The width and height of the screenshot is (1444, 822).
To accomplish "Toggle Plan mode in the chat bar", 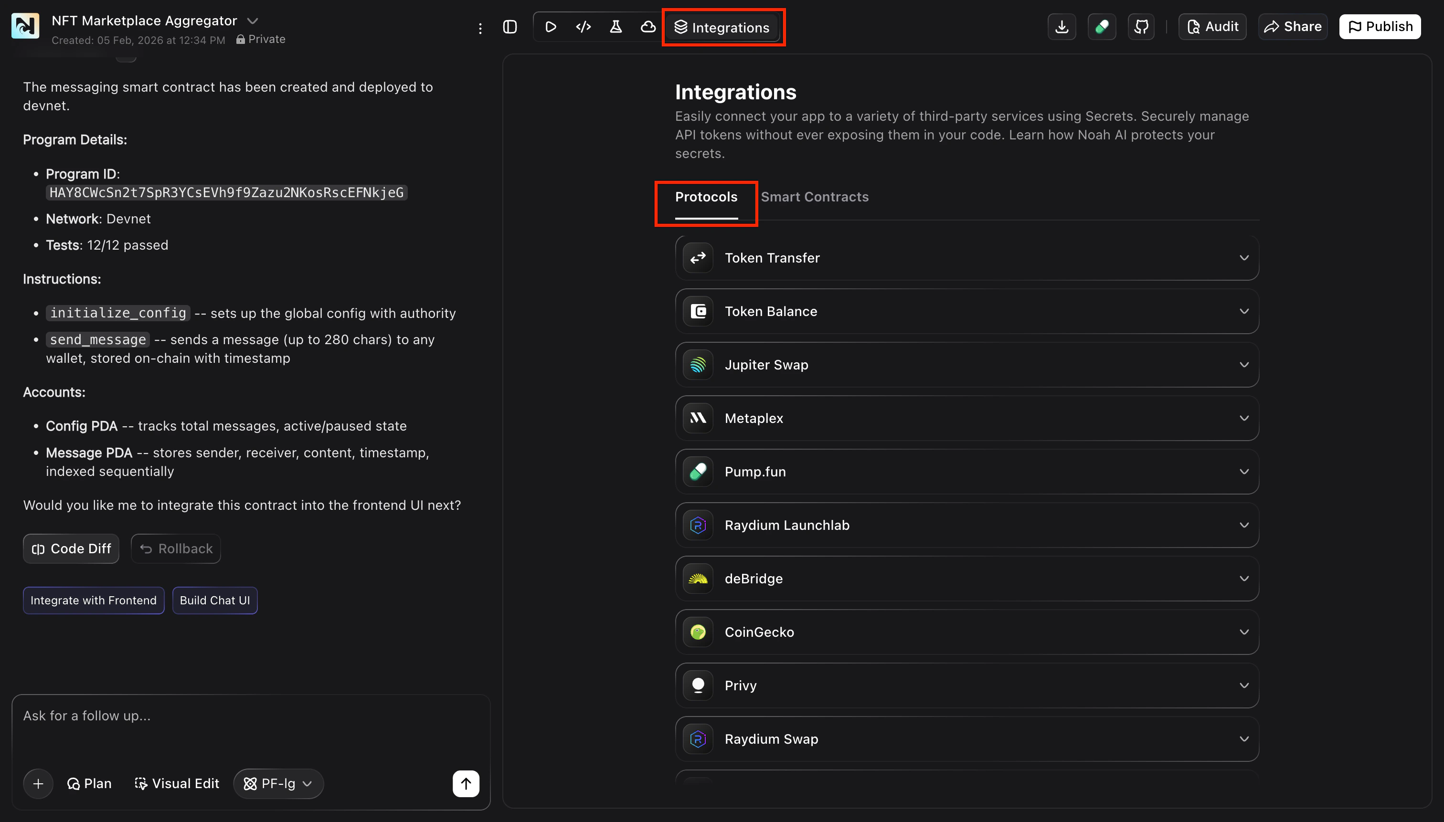I will click(89, 783).
